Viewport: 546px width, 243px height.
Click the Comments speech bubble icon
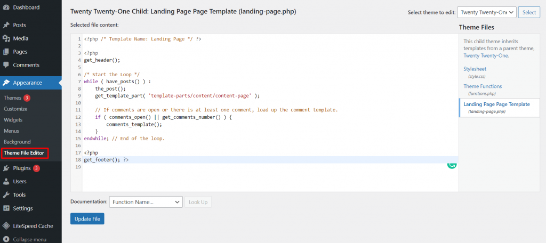pos(6,65)
